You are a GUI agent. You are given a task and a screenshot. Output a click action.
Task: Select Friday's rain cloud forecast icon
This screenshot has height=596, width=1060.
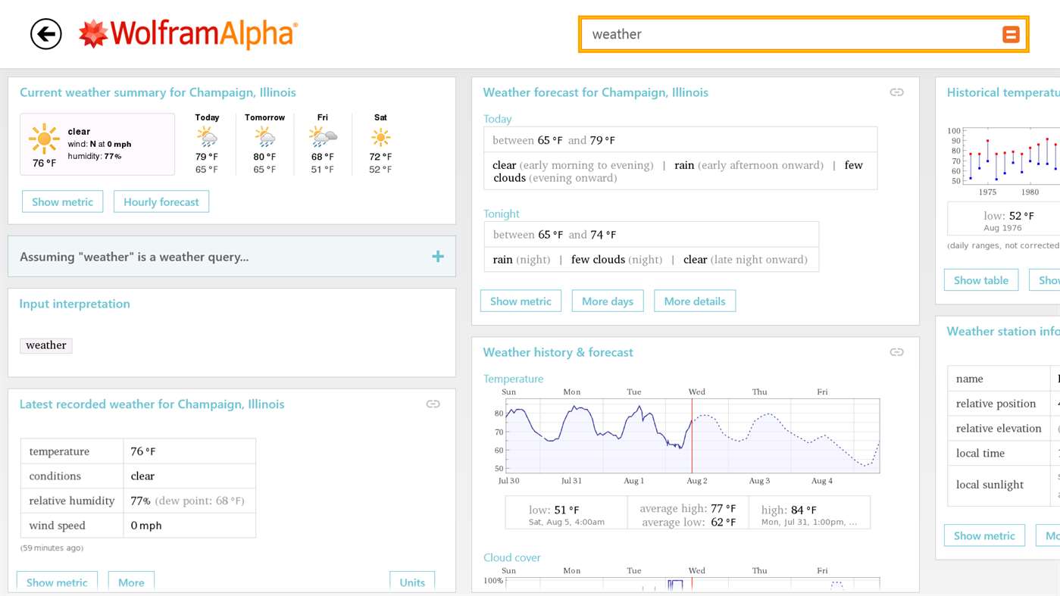(323, 137)
